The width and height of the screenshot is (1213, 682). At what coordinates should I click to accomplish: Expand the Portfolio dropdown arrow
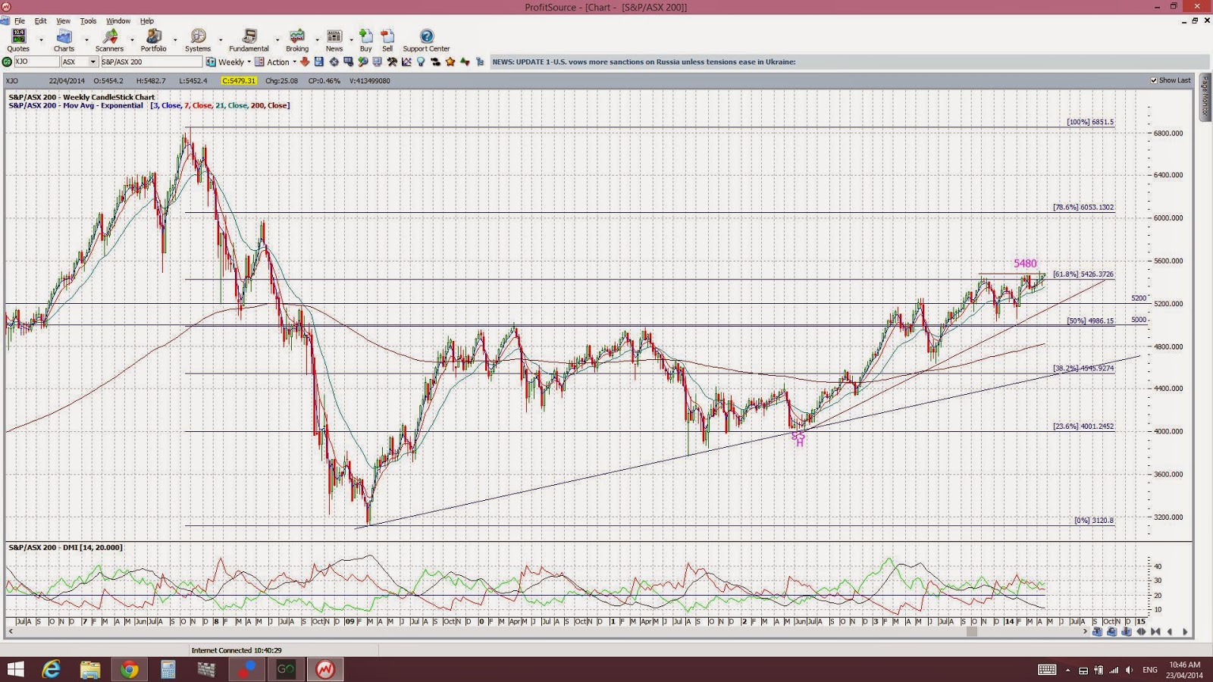pos(175,40)
